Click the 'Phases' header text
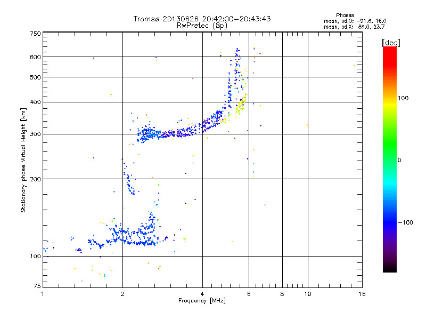This screenshot has width=426, height=320. click(345, 15)
